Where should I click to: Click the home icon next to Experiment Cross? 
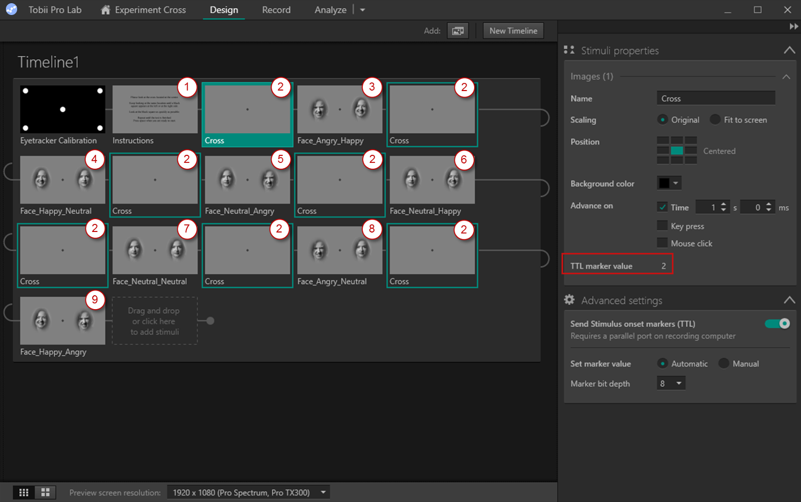pos(105,9)
